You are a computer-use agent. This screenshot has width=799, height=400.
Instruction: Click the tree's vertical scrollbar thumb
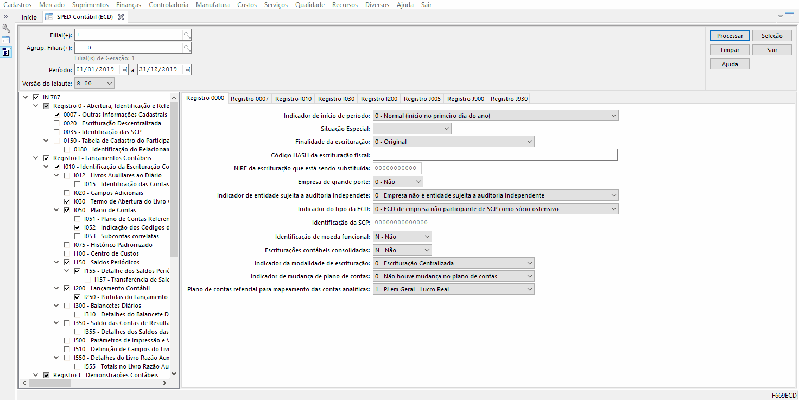[x=174, y=179]
